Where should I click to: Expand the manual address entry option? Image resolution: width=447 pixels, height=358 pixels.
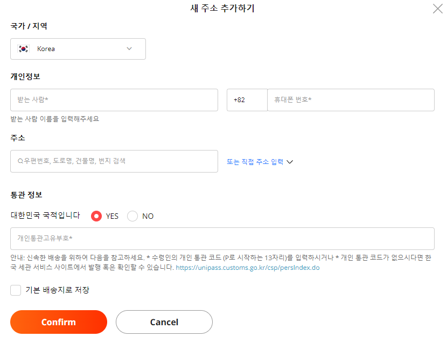260,161
